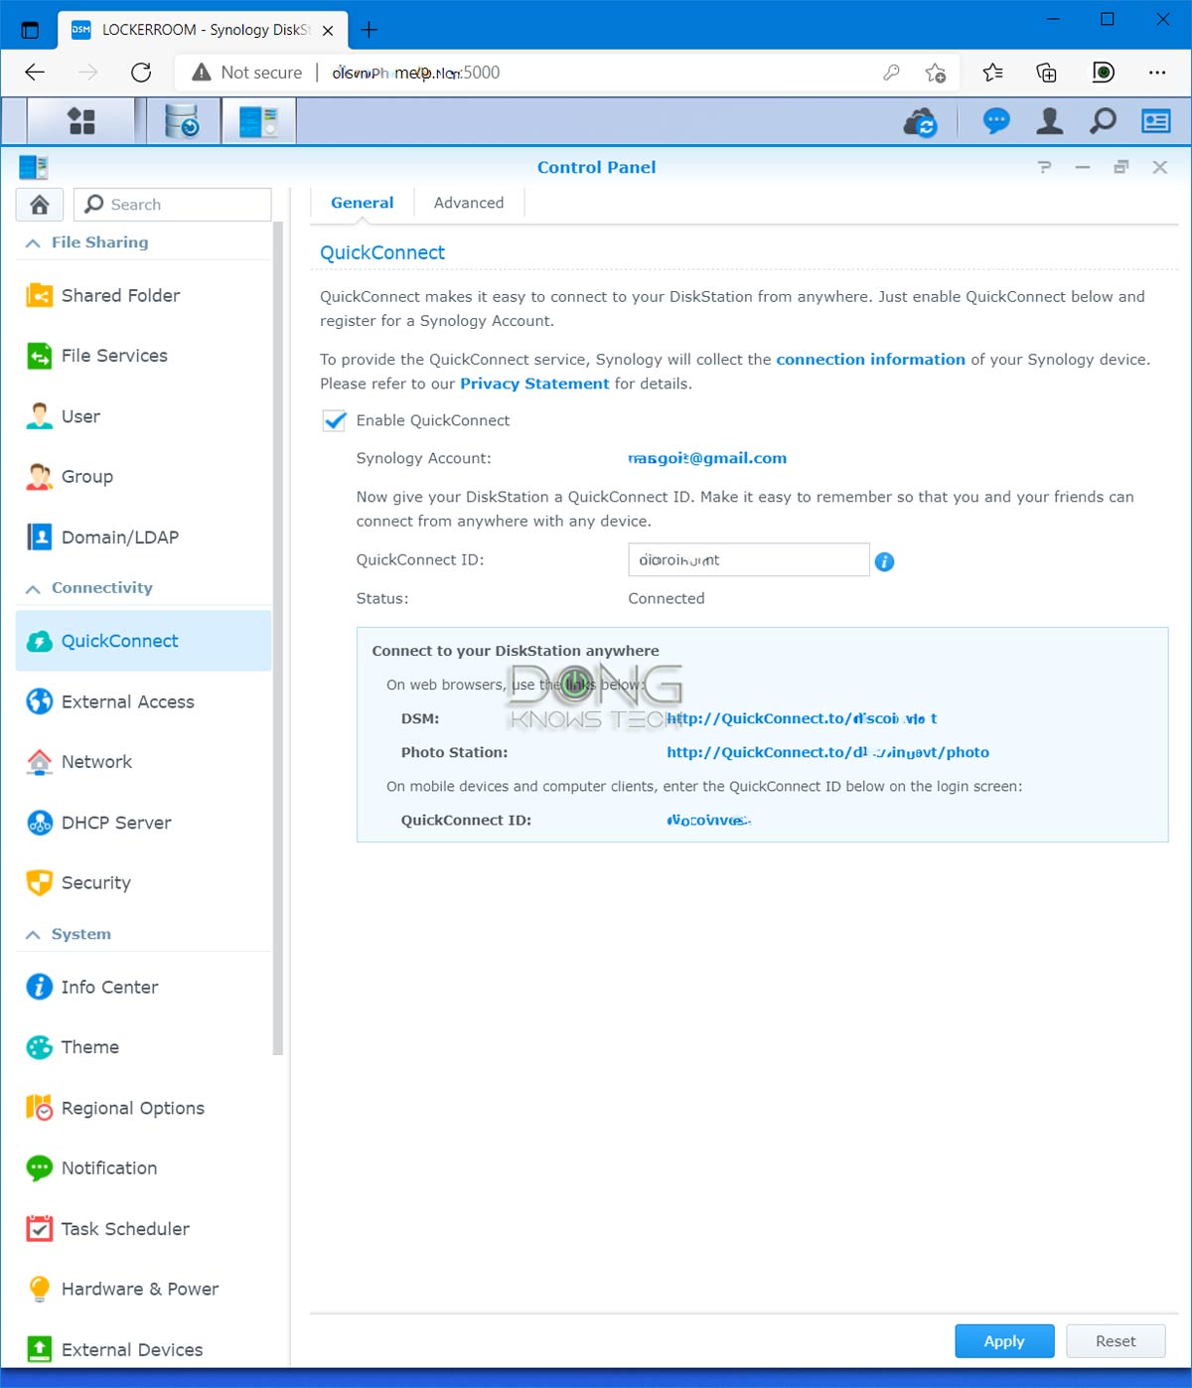Click the Not secure warning

pos(247,73)
